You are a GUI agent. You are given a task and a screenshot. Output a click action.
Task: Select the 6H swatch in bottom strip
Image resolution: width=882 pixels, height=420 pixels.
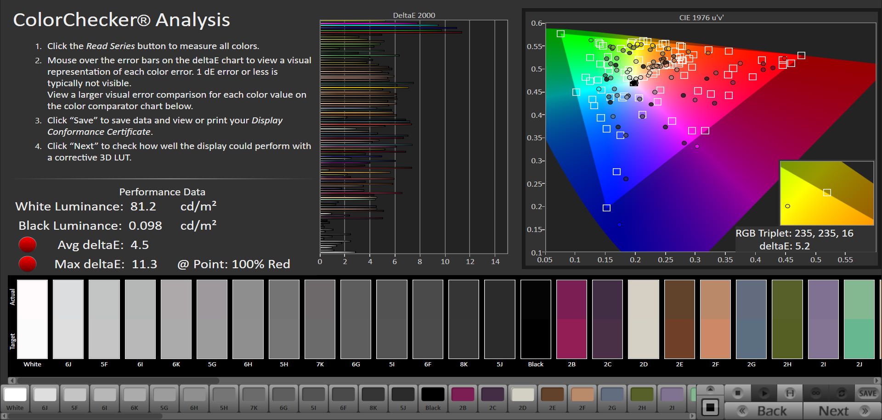pyautogui.click(x=194, y=398)
